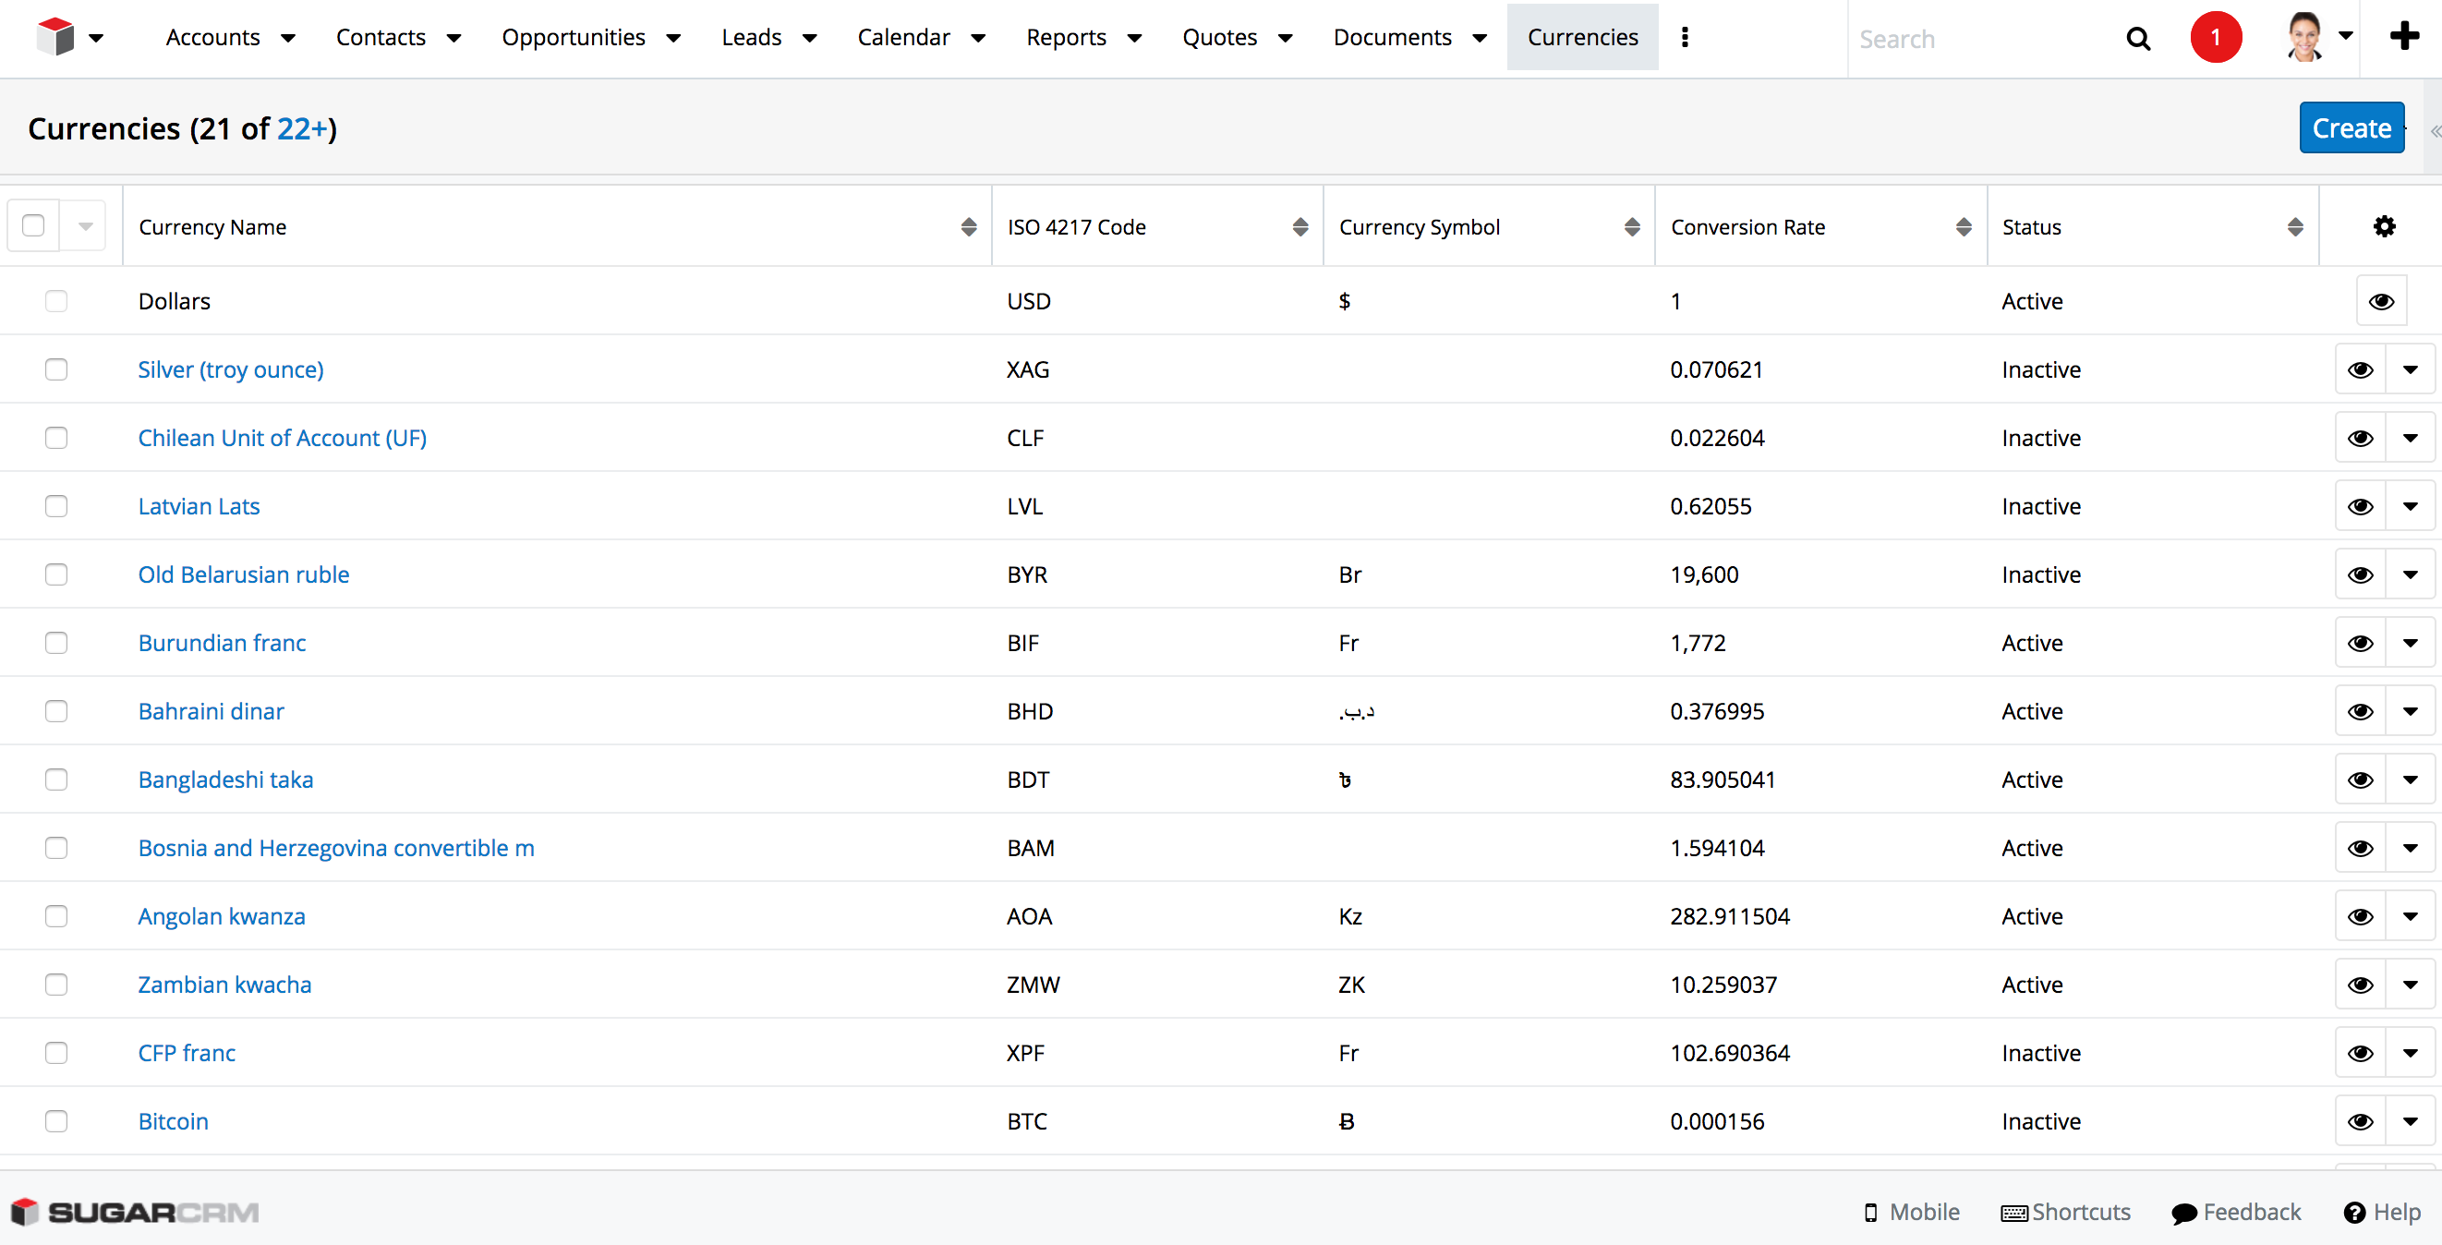The width and height of the screenshot is (2442, 1245).
Task: Open Bosnia and Herzegovina convertible record
Action: (x=335, y=848)
